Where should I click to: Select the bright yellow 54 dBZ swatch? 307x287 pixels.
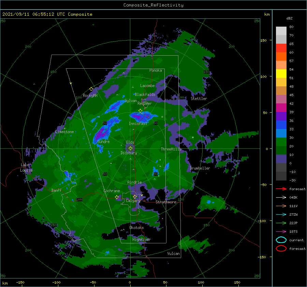tap(281, 73)
